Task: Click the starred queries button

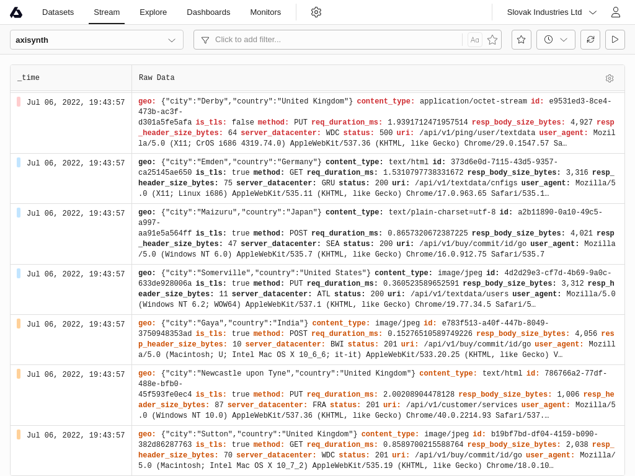Action: point(521,40)
